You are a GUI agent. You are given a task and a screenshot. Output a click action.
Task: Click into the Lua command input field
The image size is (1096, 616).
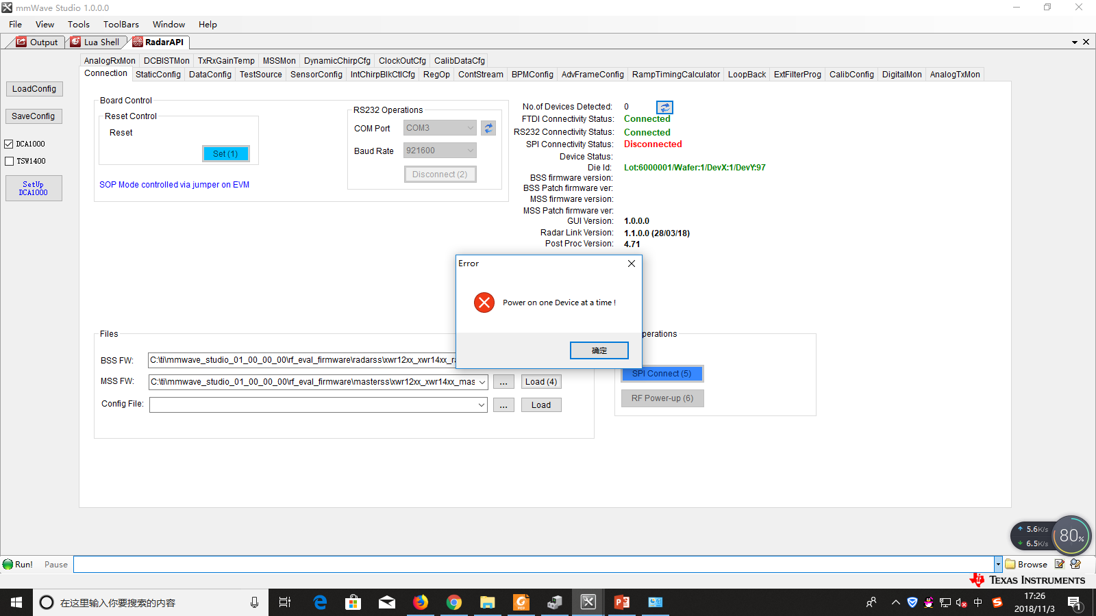click(534, 565)
